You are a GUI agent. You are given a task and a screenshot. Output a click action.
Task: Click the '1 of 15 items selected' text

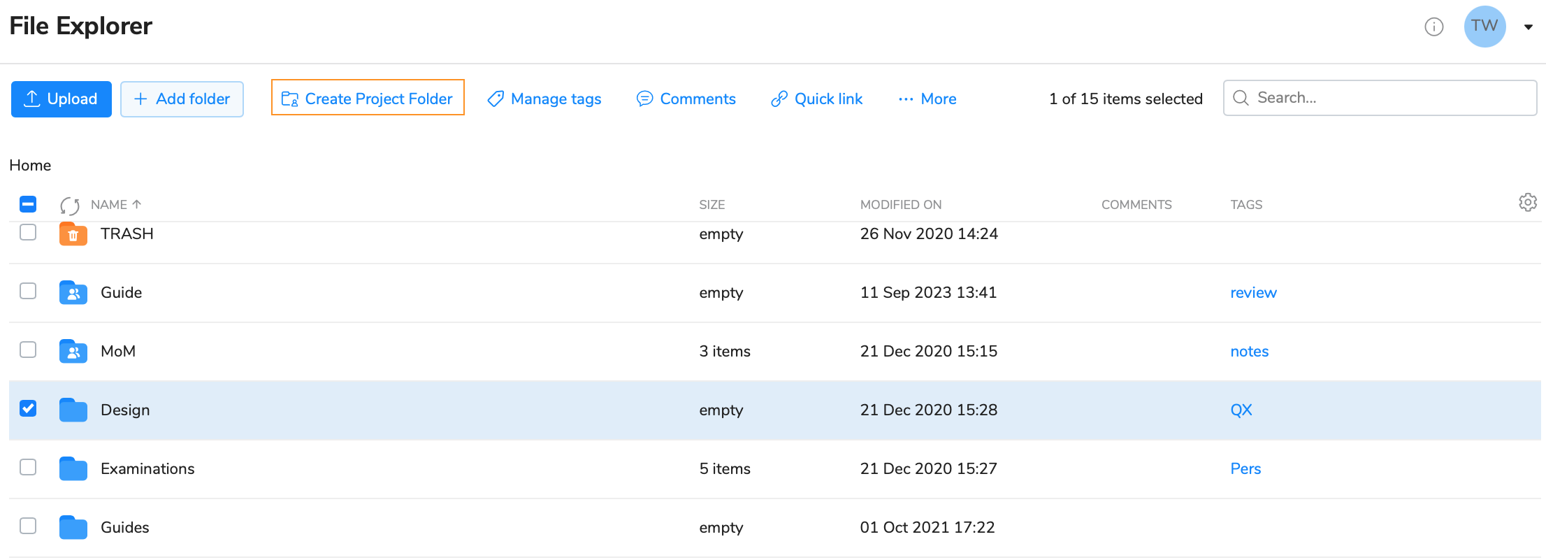pos(1125,99)
